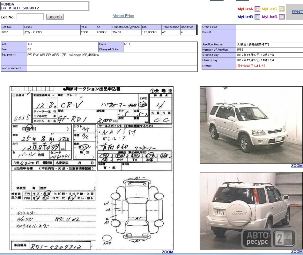The height and width of the screenshot is (255, 303).
Task: Click ZOOM under the rear car photo
Action: coord(297,251)
